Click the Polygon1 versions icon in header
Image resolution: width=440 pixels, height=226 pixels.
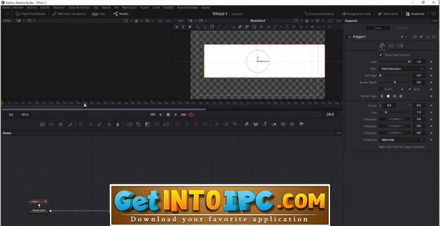[x=414, y=37]
